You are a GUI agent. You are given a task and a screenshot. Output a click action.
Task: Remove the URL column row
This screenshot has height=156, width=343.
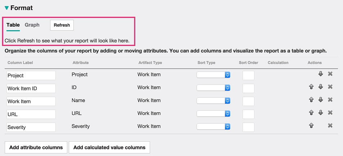coord(330,113)
